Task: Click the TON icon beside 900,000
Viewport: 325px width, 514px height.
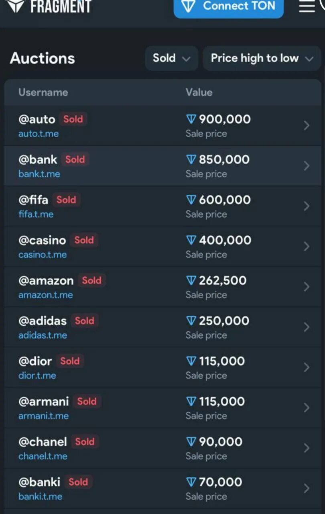Action: [x=191, y=119]
